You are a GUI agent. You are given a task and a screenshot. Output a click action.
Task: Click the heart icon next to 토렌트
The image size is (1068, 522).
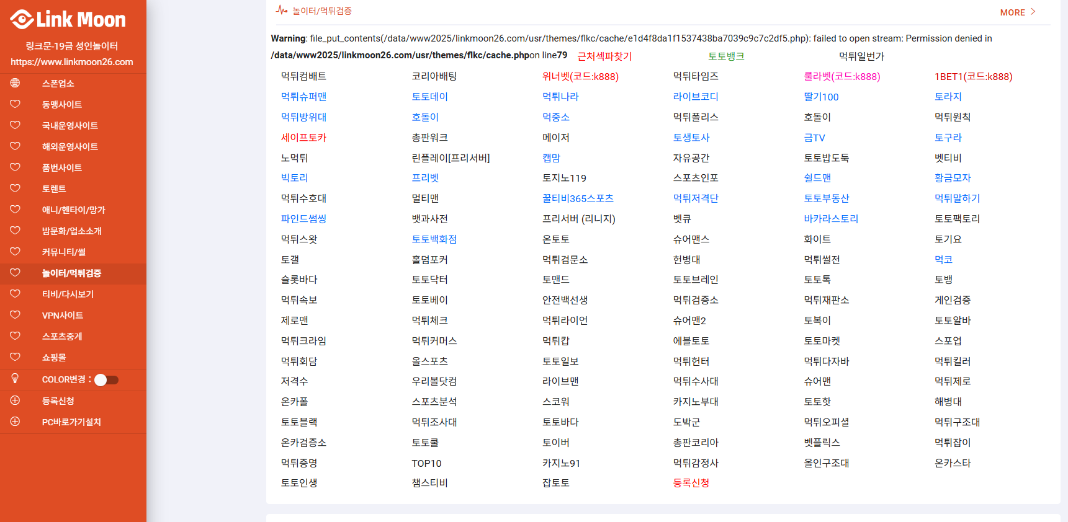[15, 188]
